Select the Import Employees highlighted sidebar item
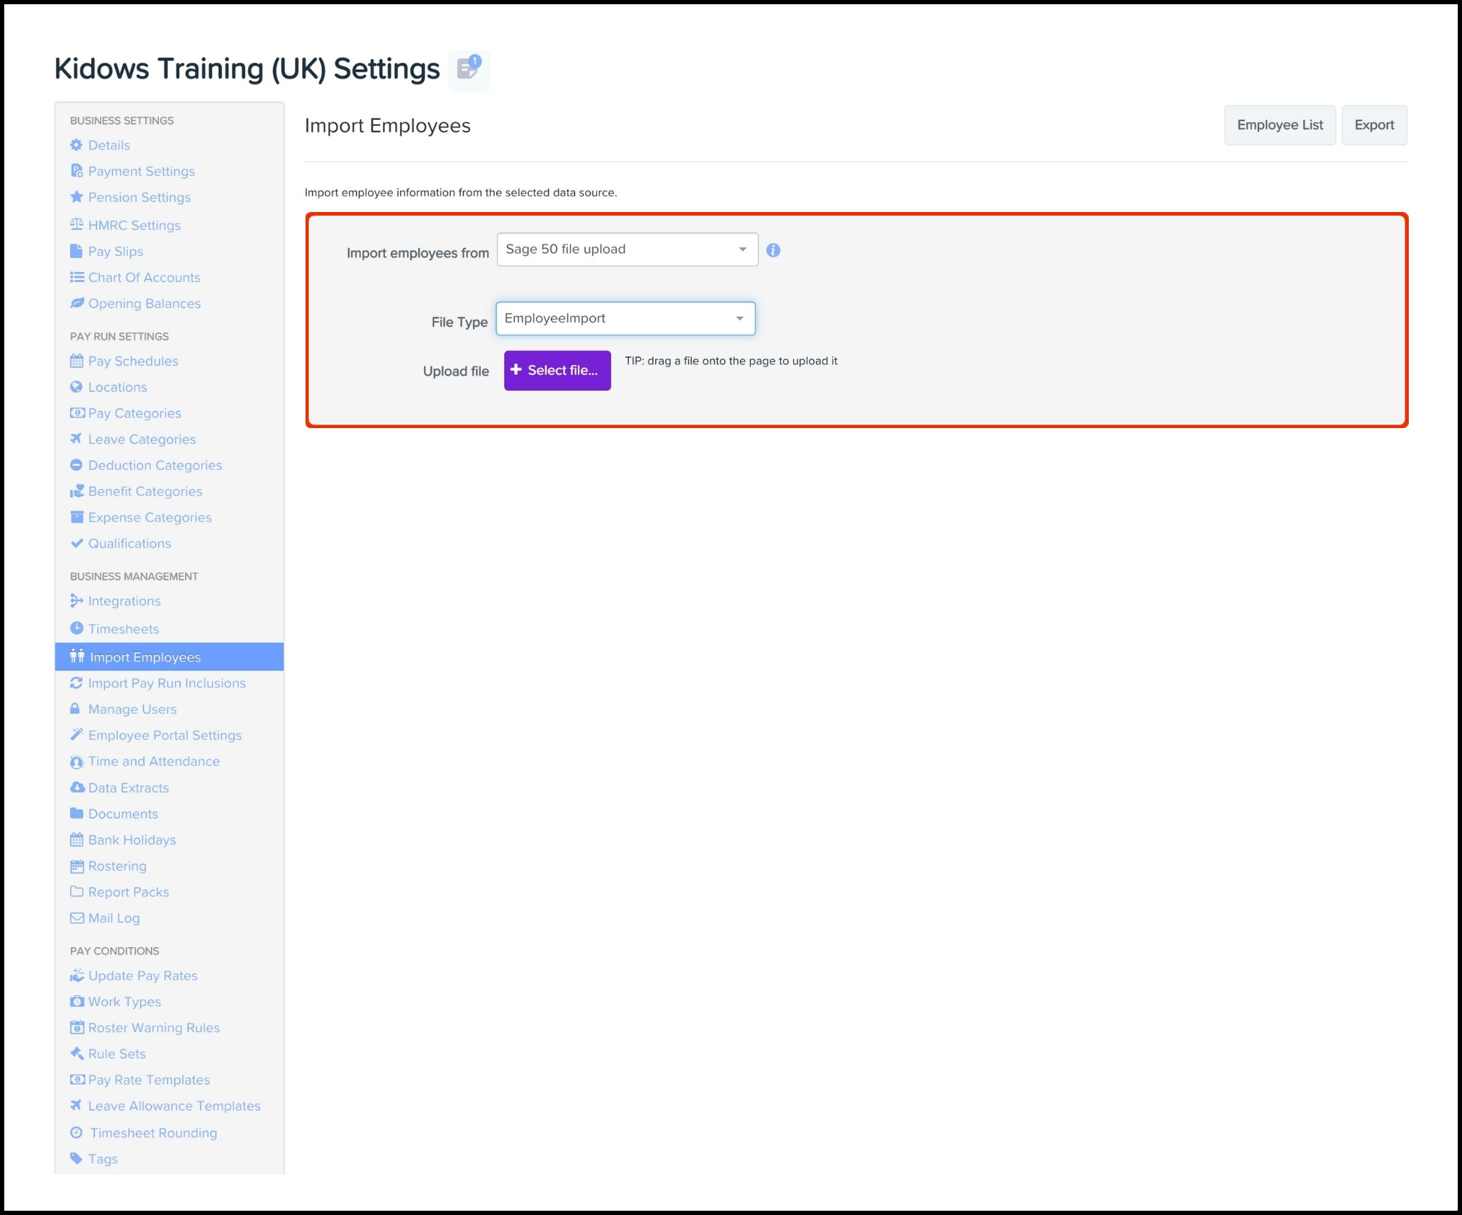Image resolution: width=1462 pixels, height=1215 pixels. pos(143,656)
